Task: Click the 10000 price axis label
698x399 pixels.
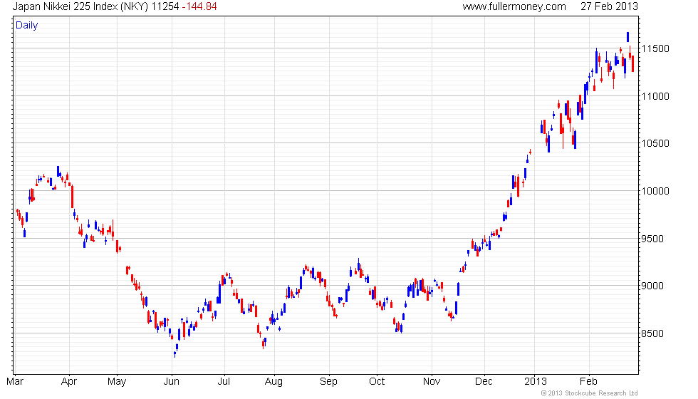Action: click(x=655, y=191)
